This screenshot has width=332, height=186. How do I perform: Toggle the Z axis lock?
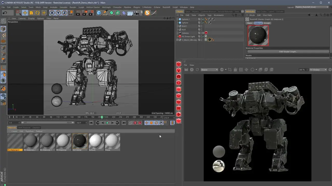64,13
